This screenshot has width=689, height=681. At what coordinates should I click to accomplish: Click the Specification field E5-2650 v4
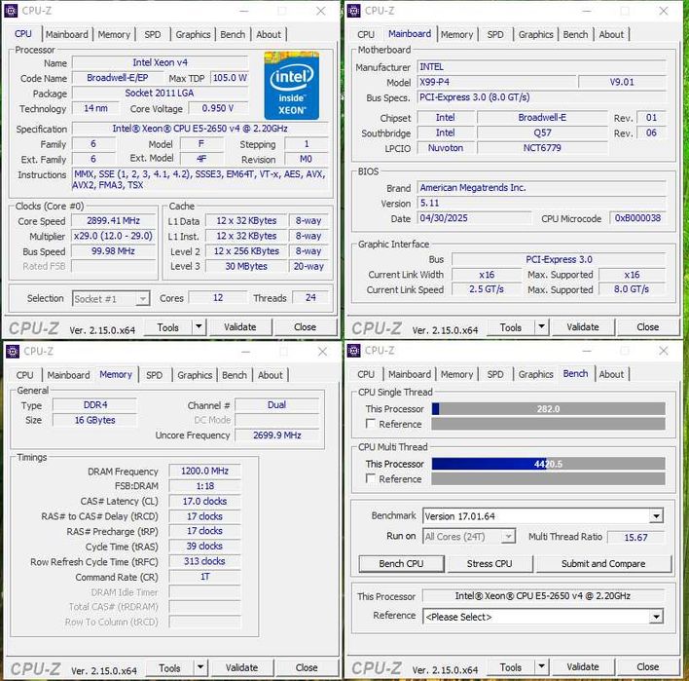[199, 129]
